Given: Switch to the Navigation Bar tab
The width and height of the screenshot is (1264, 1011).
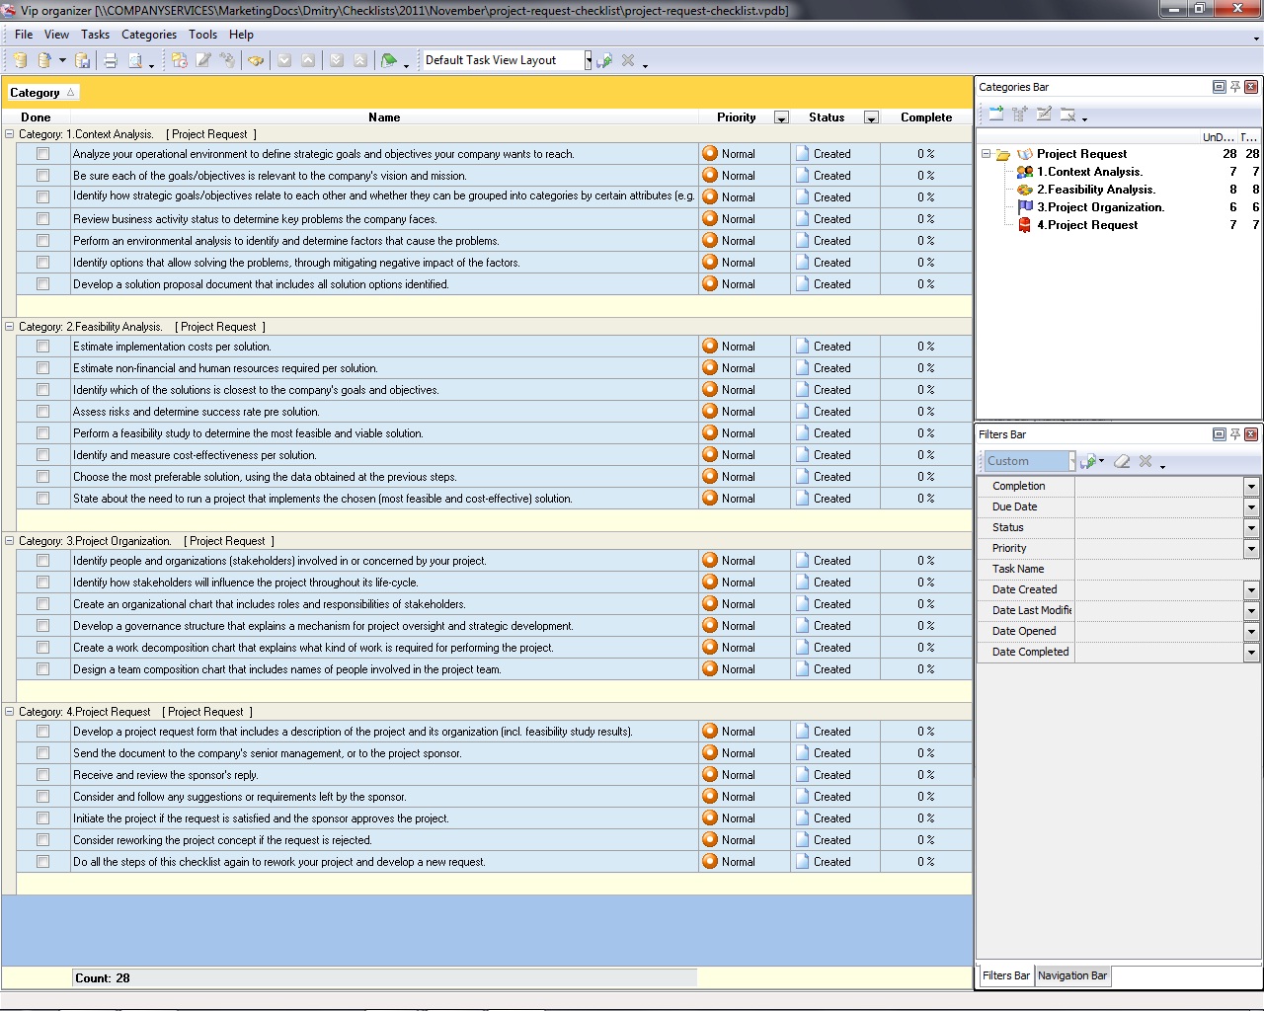Looking at the screenshot, I should click(x=1071, y=975).
